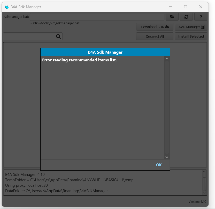
Task: Open help with the question mark button
Action: [x=201, y=17]
